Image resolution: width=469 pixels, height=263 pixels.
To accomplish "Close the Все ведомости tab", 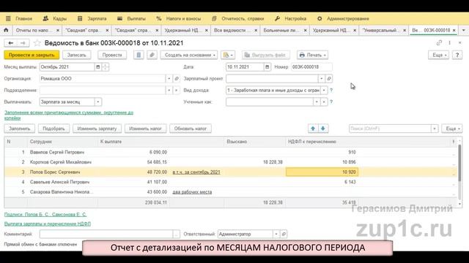I will point(256,31).
